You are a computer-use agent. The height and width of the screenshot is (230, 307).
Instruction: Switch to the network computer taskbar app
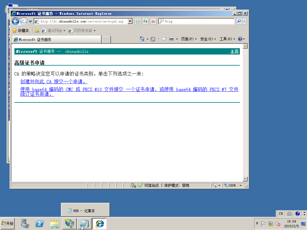pos(70,223)
